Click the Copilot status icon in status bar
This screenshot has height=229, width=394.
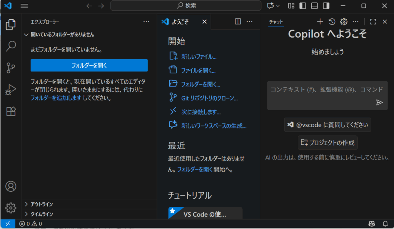pyautogui.click(x=372, y=224)
